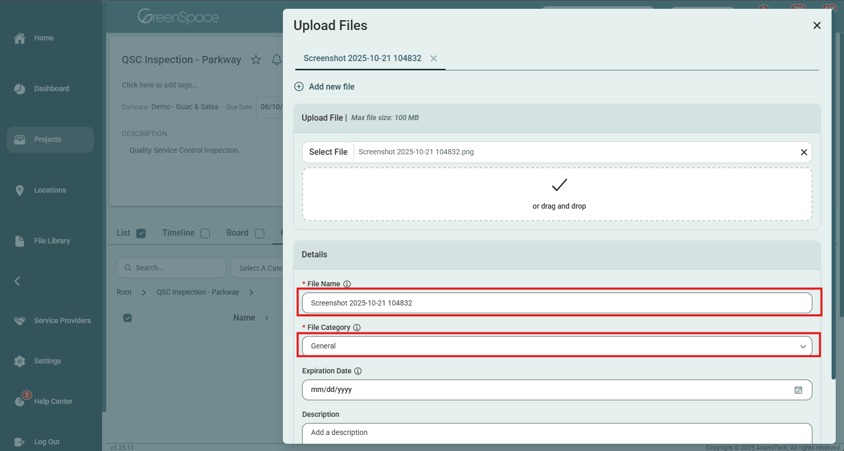Image resolution: width=844 pixels, height=451 pixels.
Task: Open Settings via the gear icon
Action: point(20,361)
